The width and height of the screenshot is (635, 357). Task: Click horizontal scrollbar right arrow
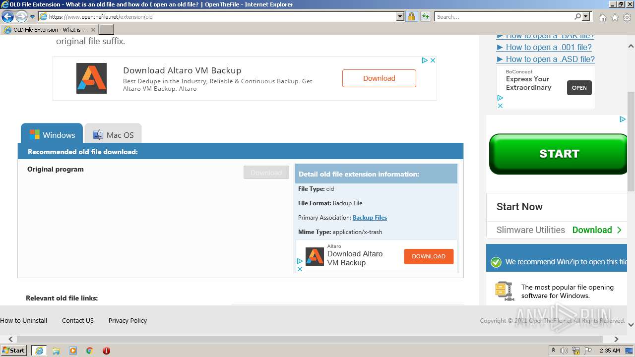616,339
